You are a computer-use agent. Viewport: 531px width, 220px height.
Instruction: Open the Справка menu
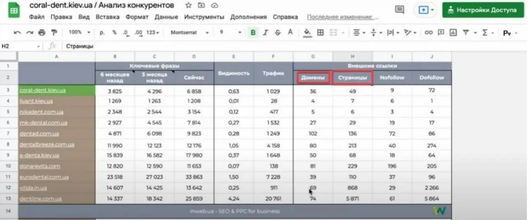pos(285,17)
